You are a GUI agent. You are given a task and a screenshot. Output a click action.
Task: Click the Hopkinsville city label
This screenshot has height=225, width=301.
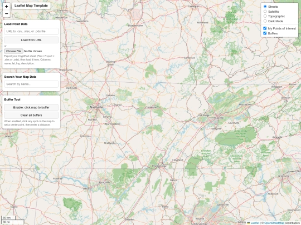tap(66, 70)
